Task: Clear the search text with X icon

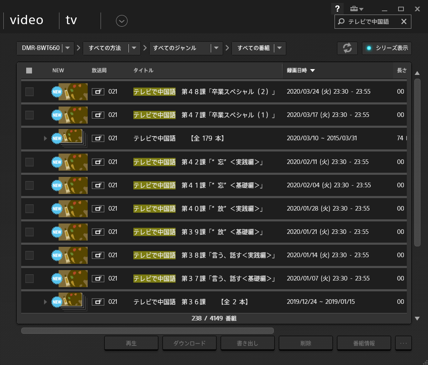Action: (x=403, y=22)
